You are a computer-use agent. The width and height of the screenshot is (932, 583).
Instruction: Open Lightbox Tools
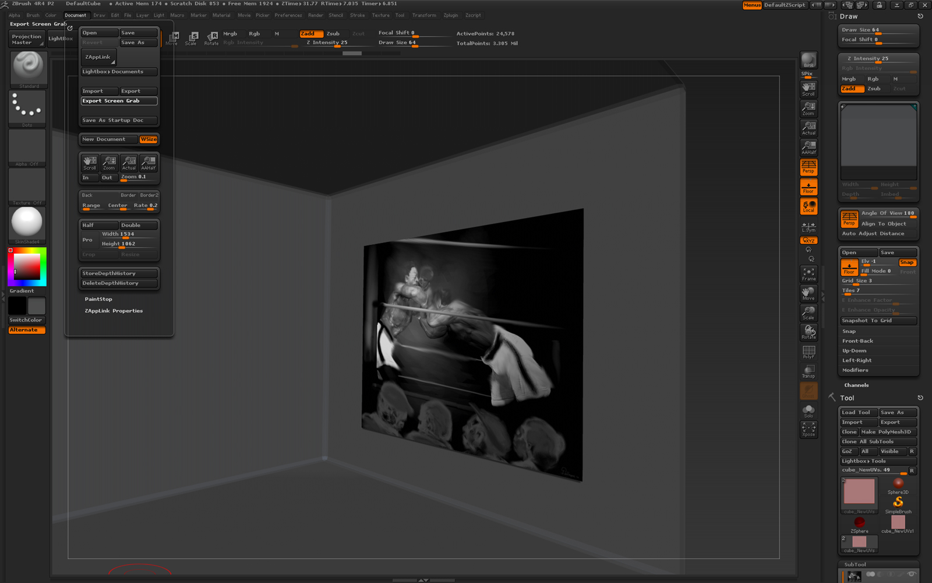879,461
